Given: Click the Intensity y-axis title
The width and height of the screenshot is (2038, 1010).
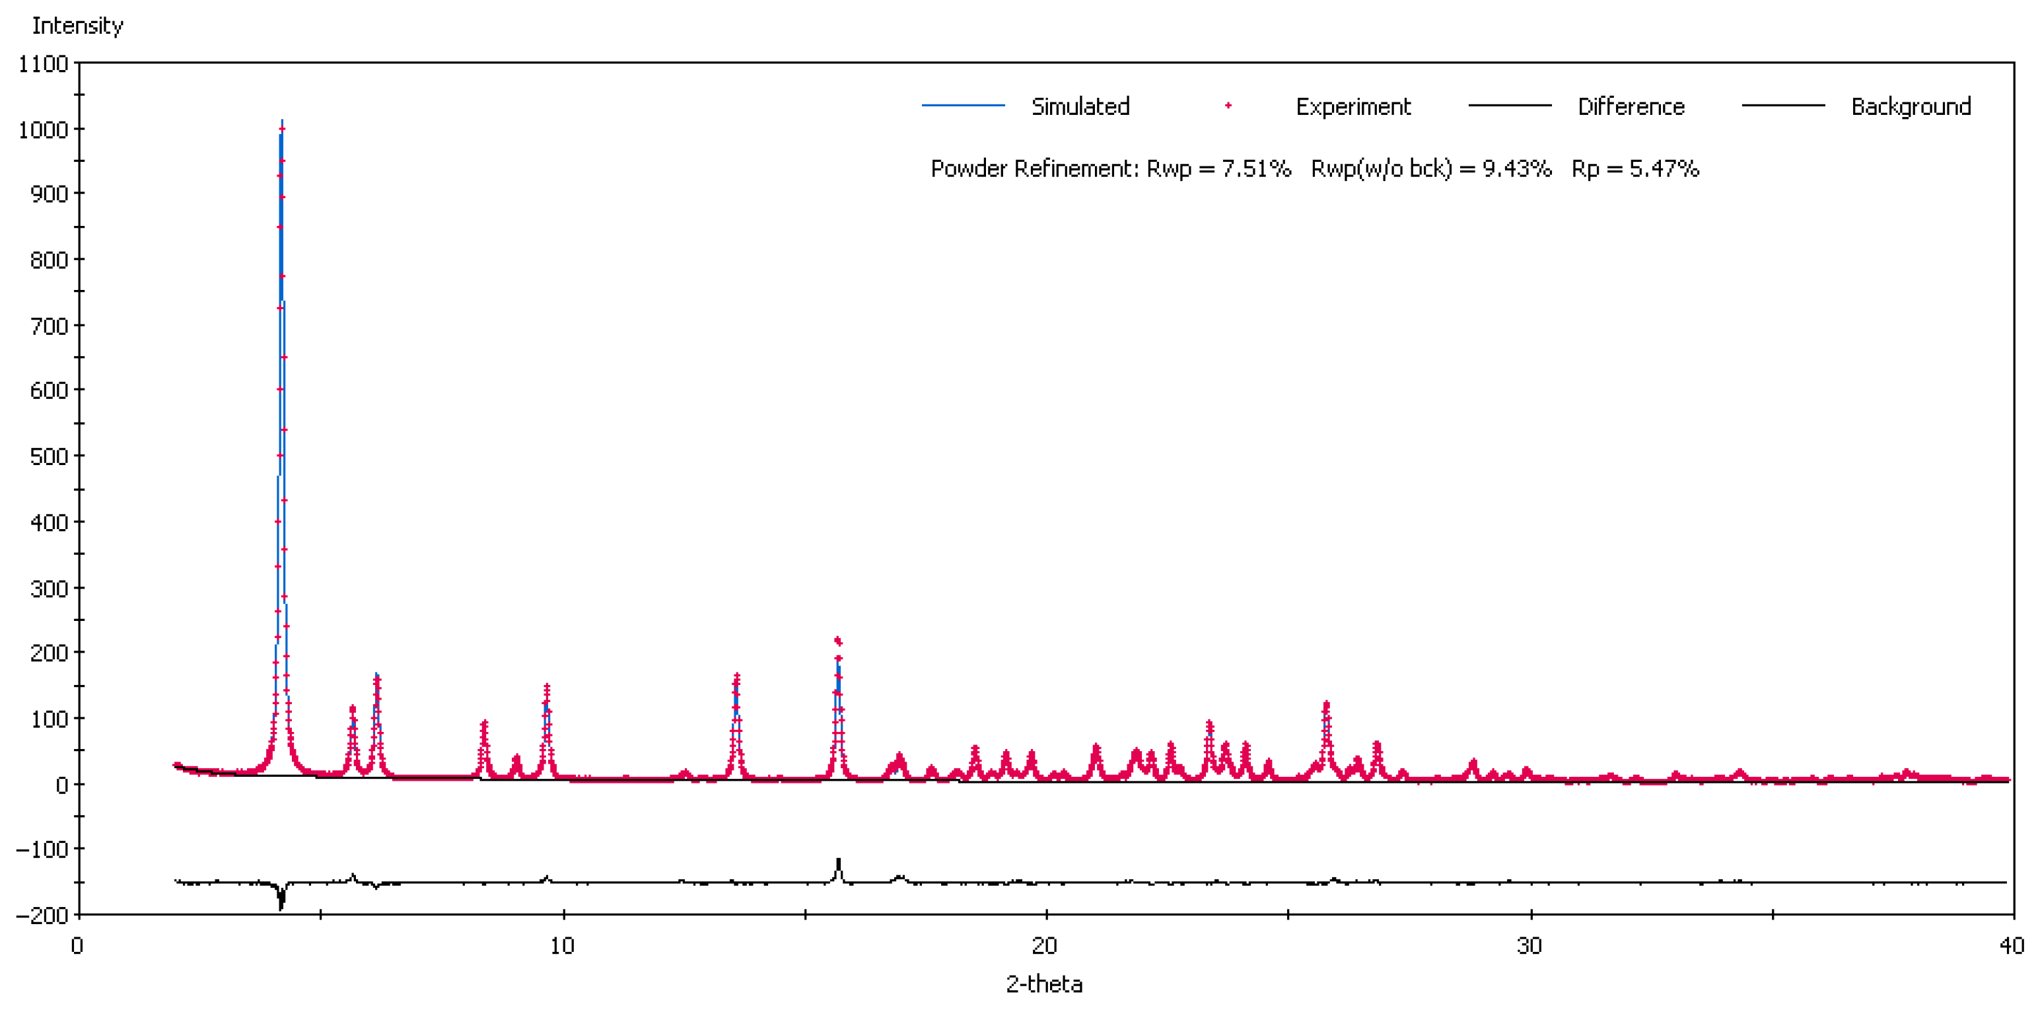Looking at the screenshot, I should pos(77,26).
